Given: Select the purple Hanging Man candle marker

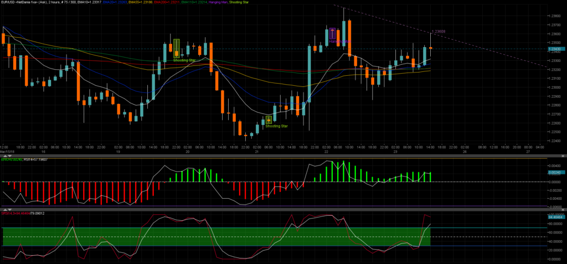Looking at the screenshot, I should (x=332, y=33).
